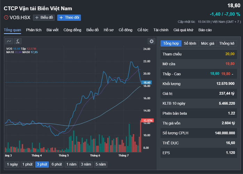Click the plus Biểu đồ button

pos(44,18)
